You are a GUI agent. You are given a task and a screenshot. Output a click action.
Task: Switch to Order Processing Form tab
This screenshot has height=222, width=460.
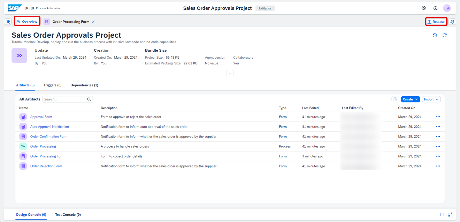point(71,22)
